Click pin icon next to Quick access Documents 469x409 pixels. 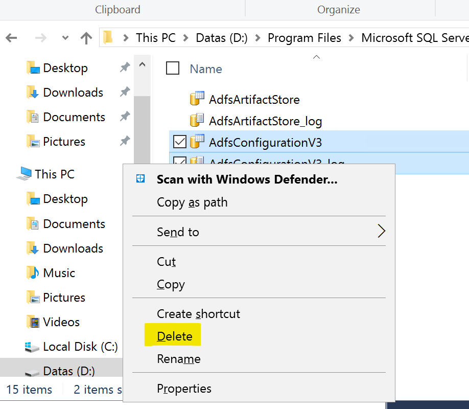[x=125, y=116]
